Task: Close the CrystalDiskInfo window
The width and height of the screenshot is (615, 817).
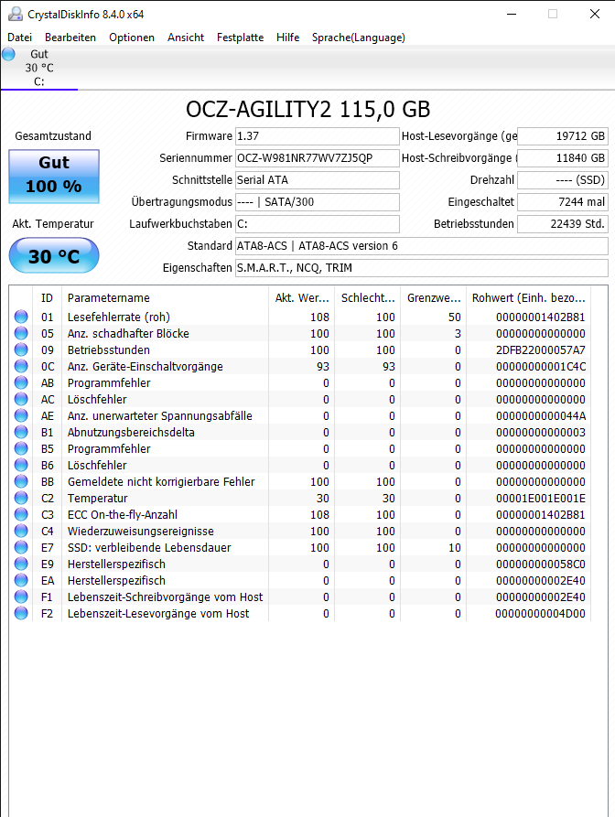Action: (x=595, y=14)
